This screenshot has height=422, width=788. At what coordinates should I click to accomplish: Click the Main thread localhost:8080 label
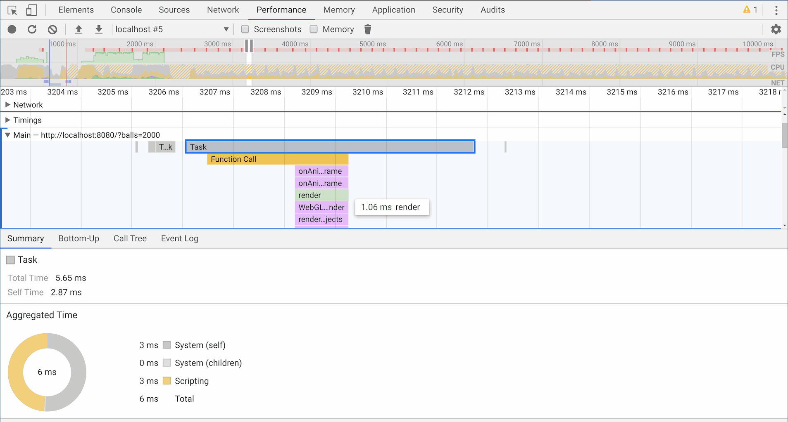(x=87, y=135)
